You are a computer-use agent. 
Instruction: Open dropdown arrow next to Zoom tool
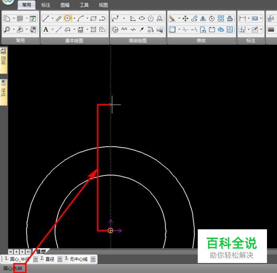click(14, 29)
